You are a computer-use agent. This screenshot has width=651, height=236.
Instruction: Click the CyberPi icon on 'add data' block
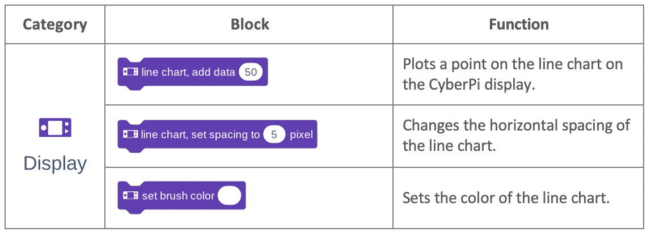(x=130, y=72)
